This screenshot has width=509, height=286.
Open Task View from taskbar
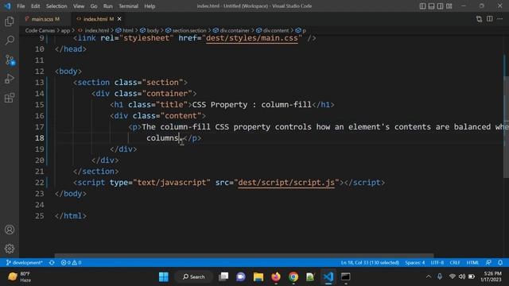pos(223,276)
